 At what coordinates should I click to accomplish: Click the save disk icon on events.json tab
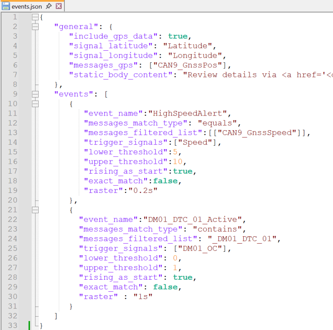pyautogui.click(x=6, y=6)
